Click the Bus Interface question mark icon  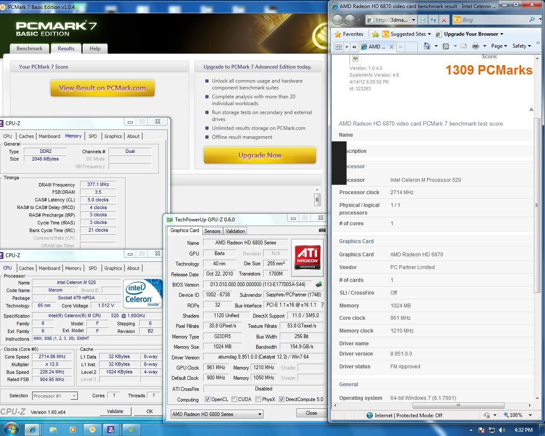point(322,305)
